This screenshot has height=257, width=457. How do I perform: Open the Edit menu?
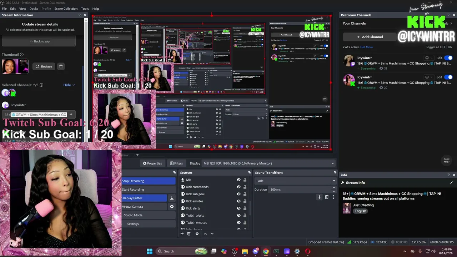tap(13, 9)
